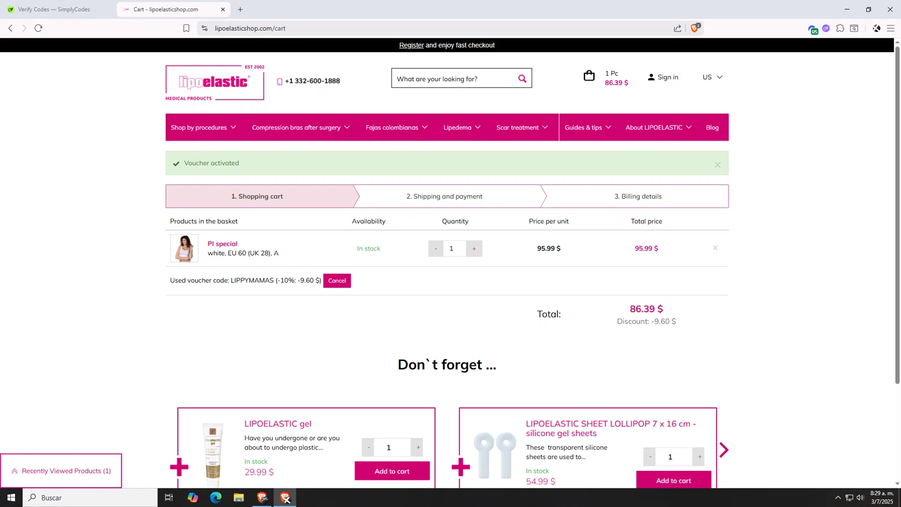This screenshot has height=507, width=901.
Task: Open LIPOELASTIC gel product title
Action: (278, 424)
